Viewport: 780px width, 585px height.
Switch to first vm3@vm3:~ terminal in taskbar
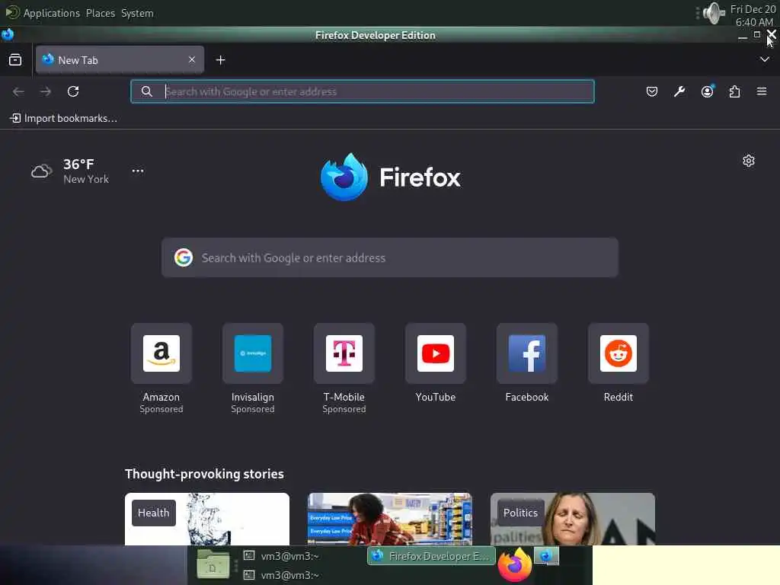(x=282, y=556)
